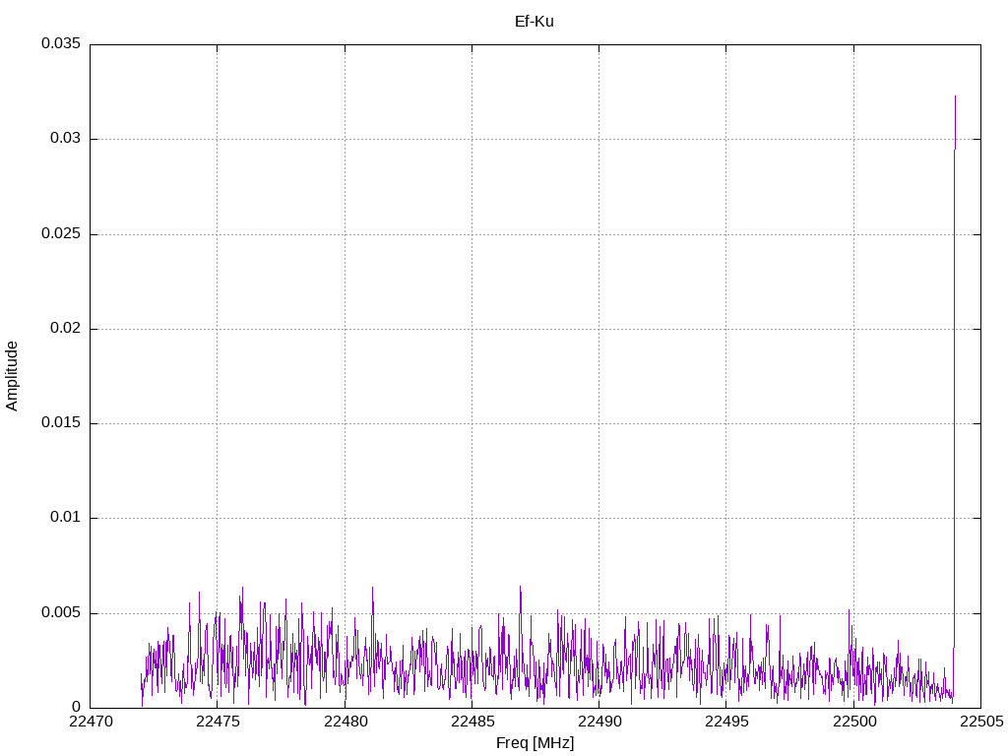Click the 22490 x-axis tick label
Image resolution: width=1008 pixels, height=756 pixels.
pyautogui.click(x=599, y=722)
